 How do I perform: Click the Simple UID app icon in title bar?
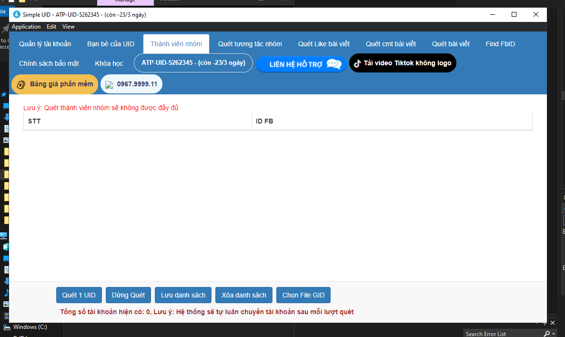[17, 15]
